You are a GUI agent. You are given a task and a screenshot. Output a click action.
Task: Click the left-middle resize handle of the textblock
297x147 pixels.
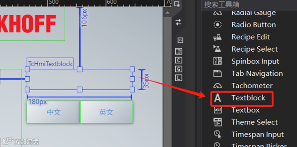pos(28,79)
